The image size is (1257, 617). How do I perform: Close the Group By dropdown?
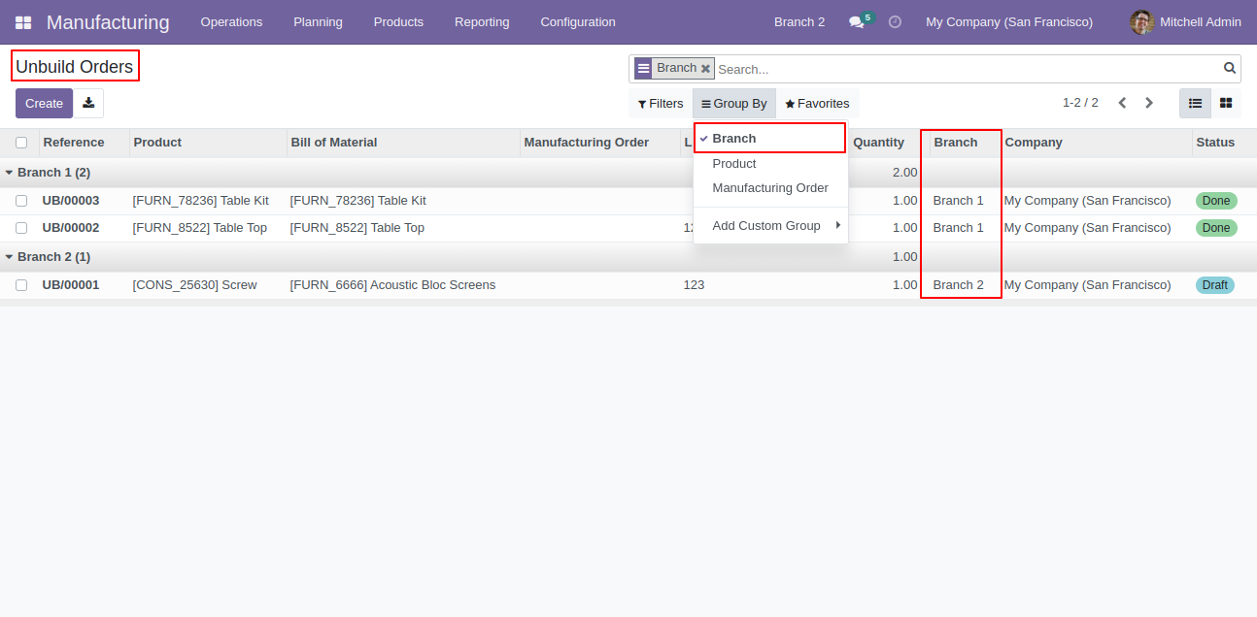pos(734,104)
